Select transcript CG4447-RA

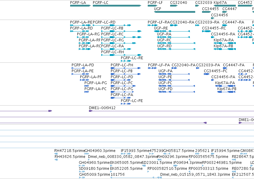[x=225, y=25]
